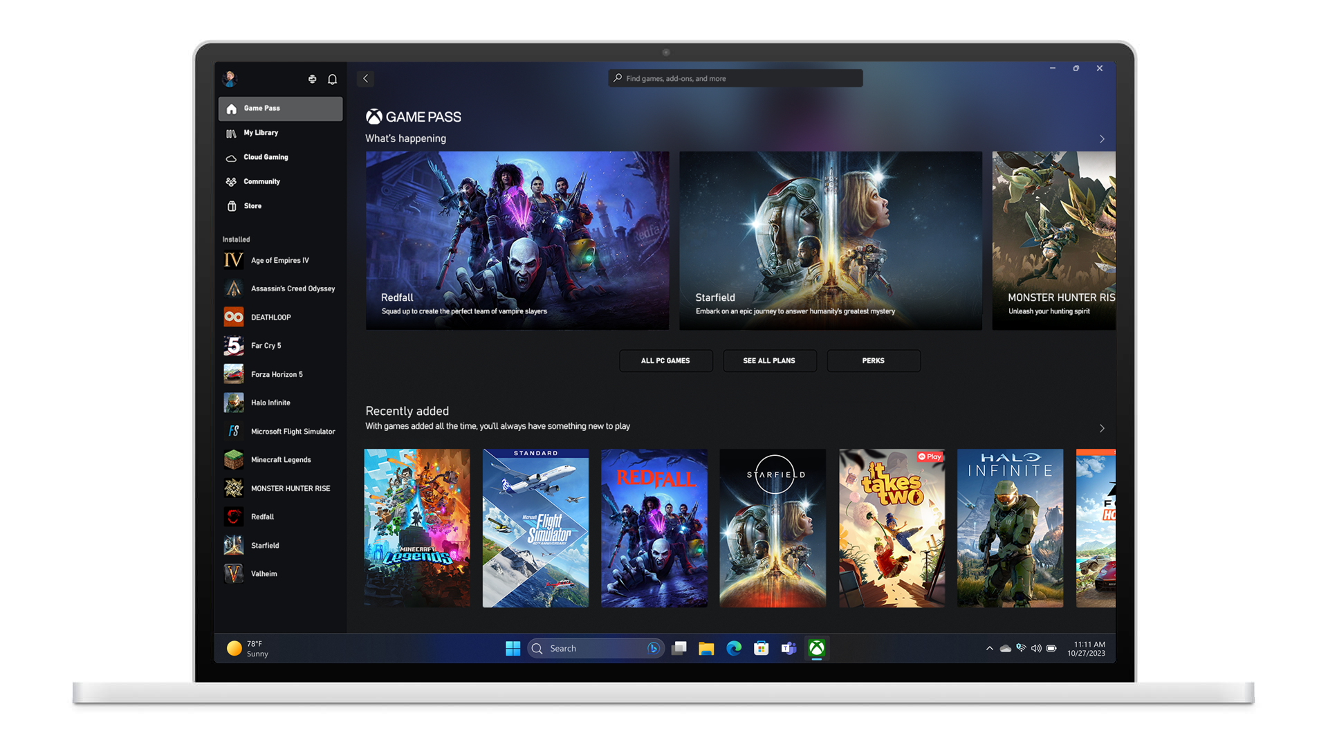Image resolution: width=1328 pixels, height=747 pixels.
Task: Open Far Cry 5 icon in Installed
Action: point(234,345)
